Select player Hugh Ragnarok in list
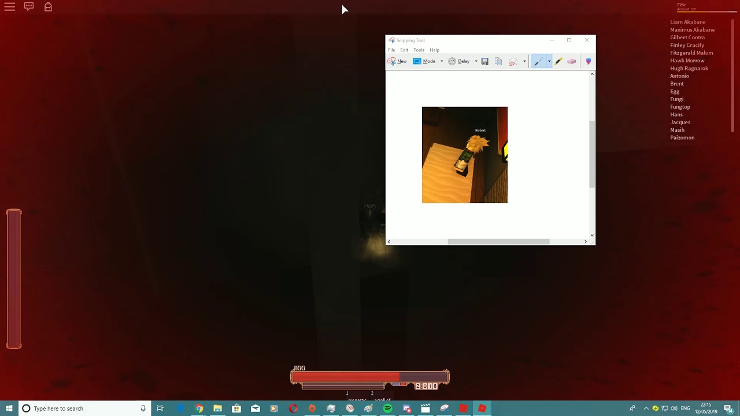 (x=689, y=68)
